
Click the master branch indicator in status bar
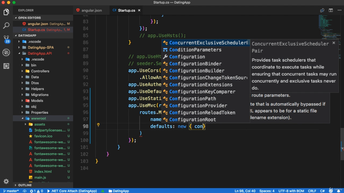11,191
